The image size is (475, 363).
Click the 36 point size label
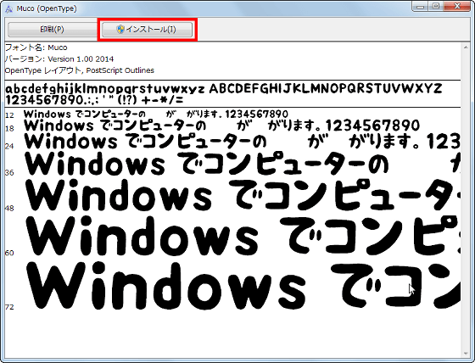tap(9, 173)
